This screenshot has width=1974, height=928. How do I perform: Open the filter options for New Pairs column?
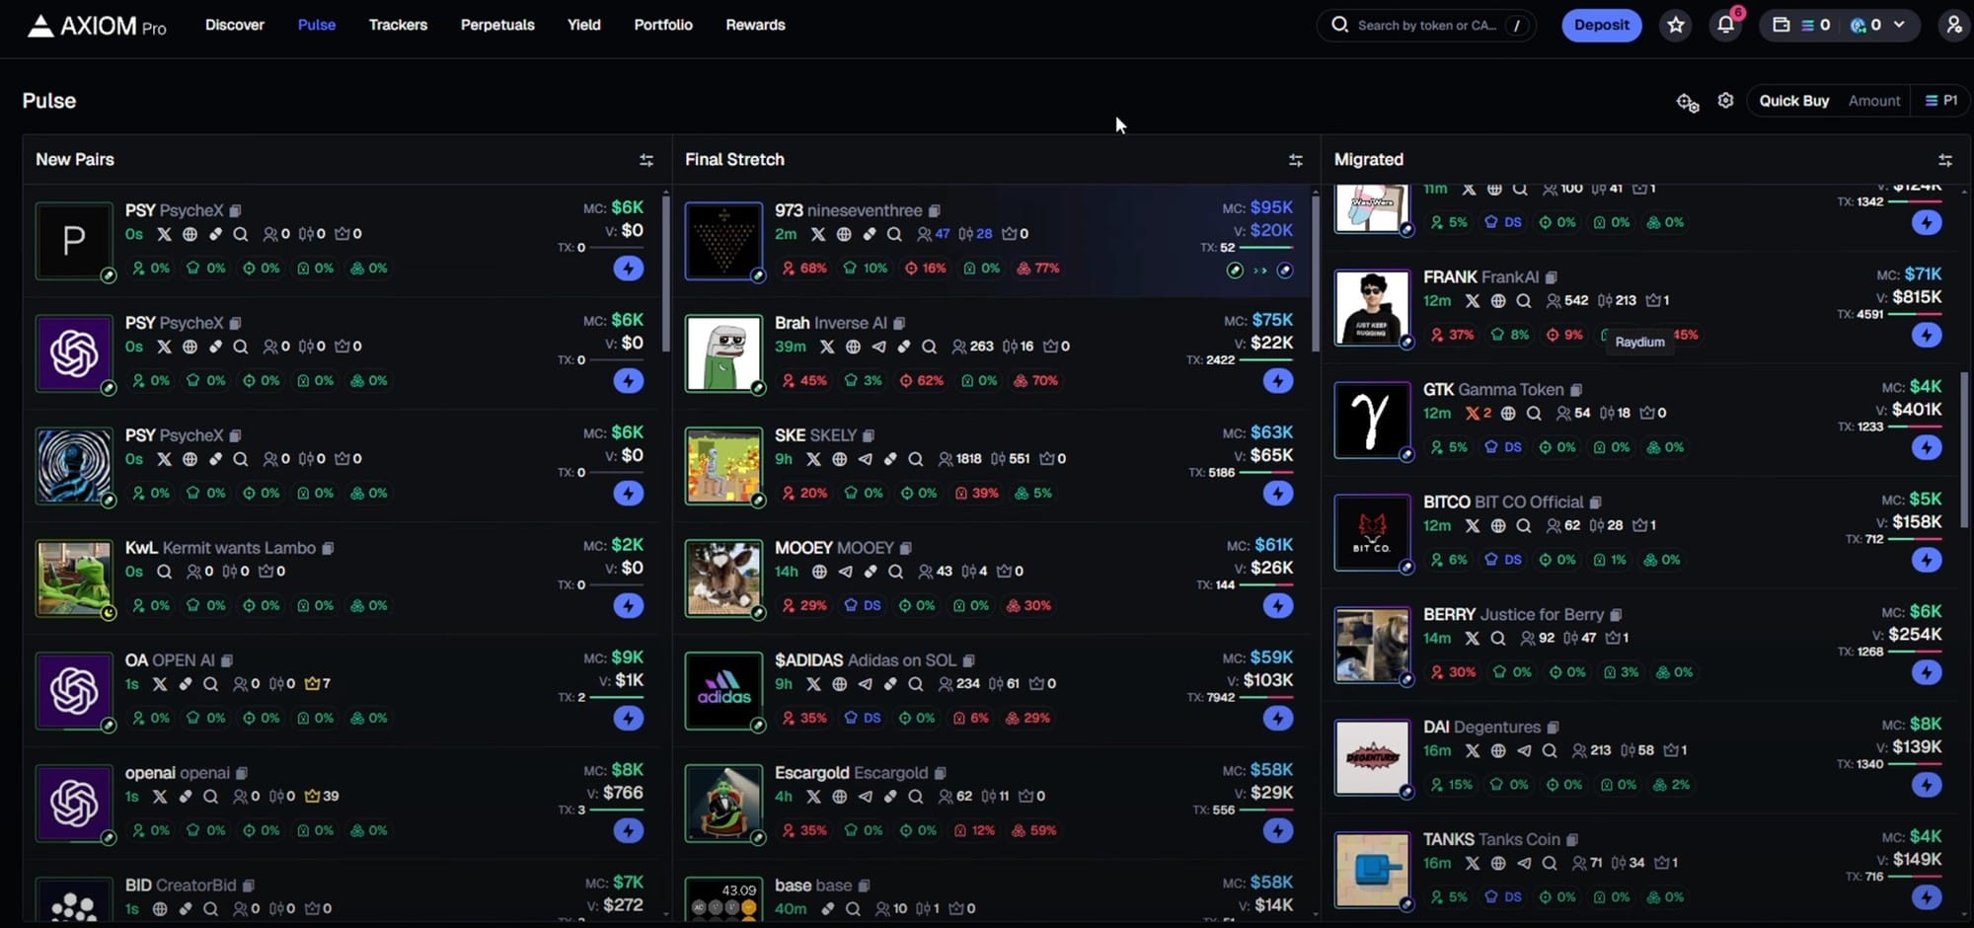click(646, 159)
